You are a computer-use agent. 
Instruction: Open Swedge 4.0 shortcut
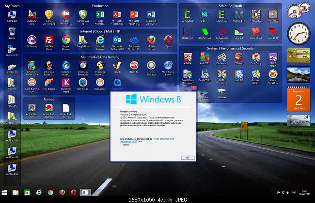pos(273,33)
